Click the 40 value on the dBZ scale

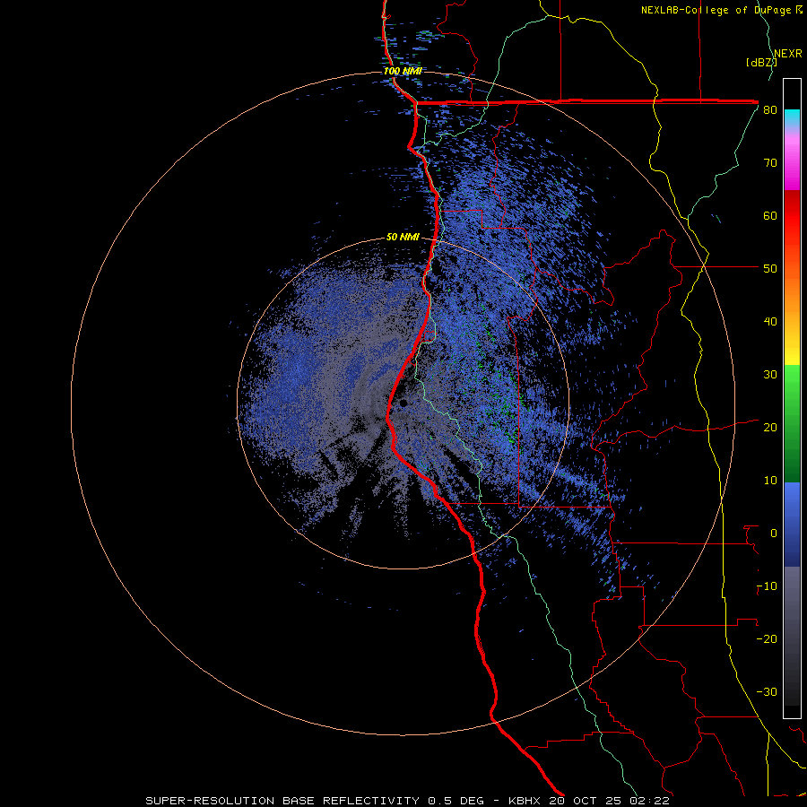click(x=770, y=322)
